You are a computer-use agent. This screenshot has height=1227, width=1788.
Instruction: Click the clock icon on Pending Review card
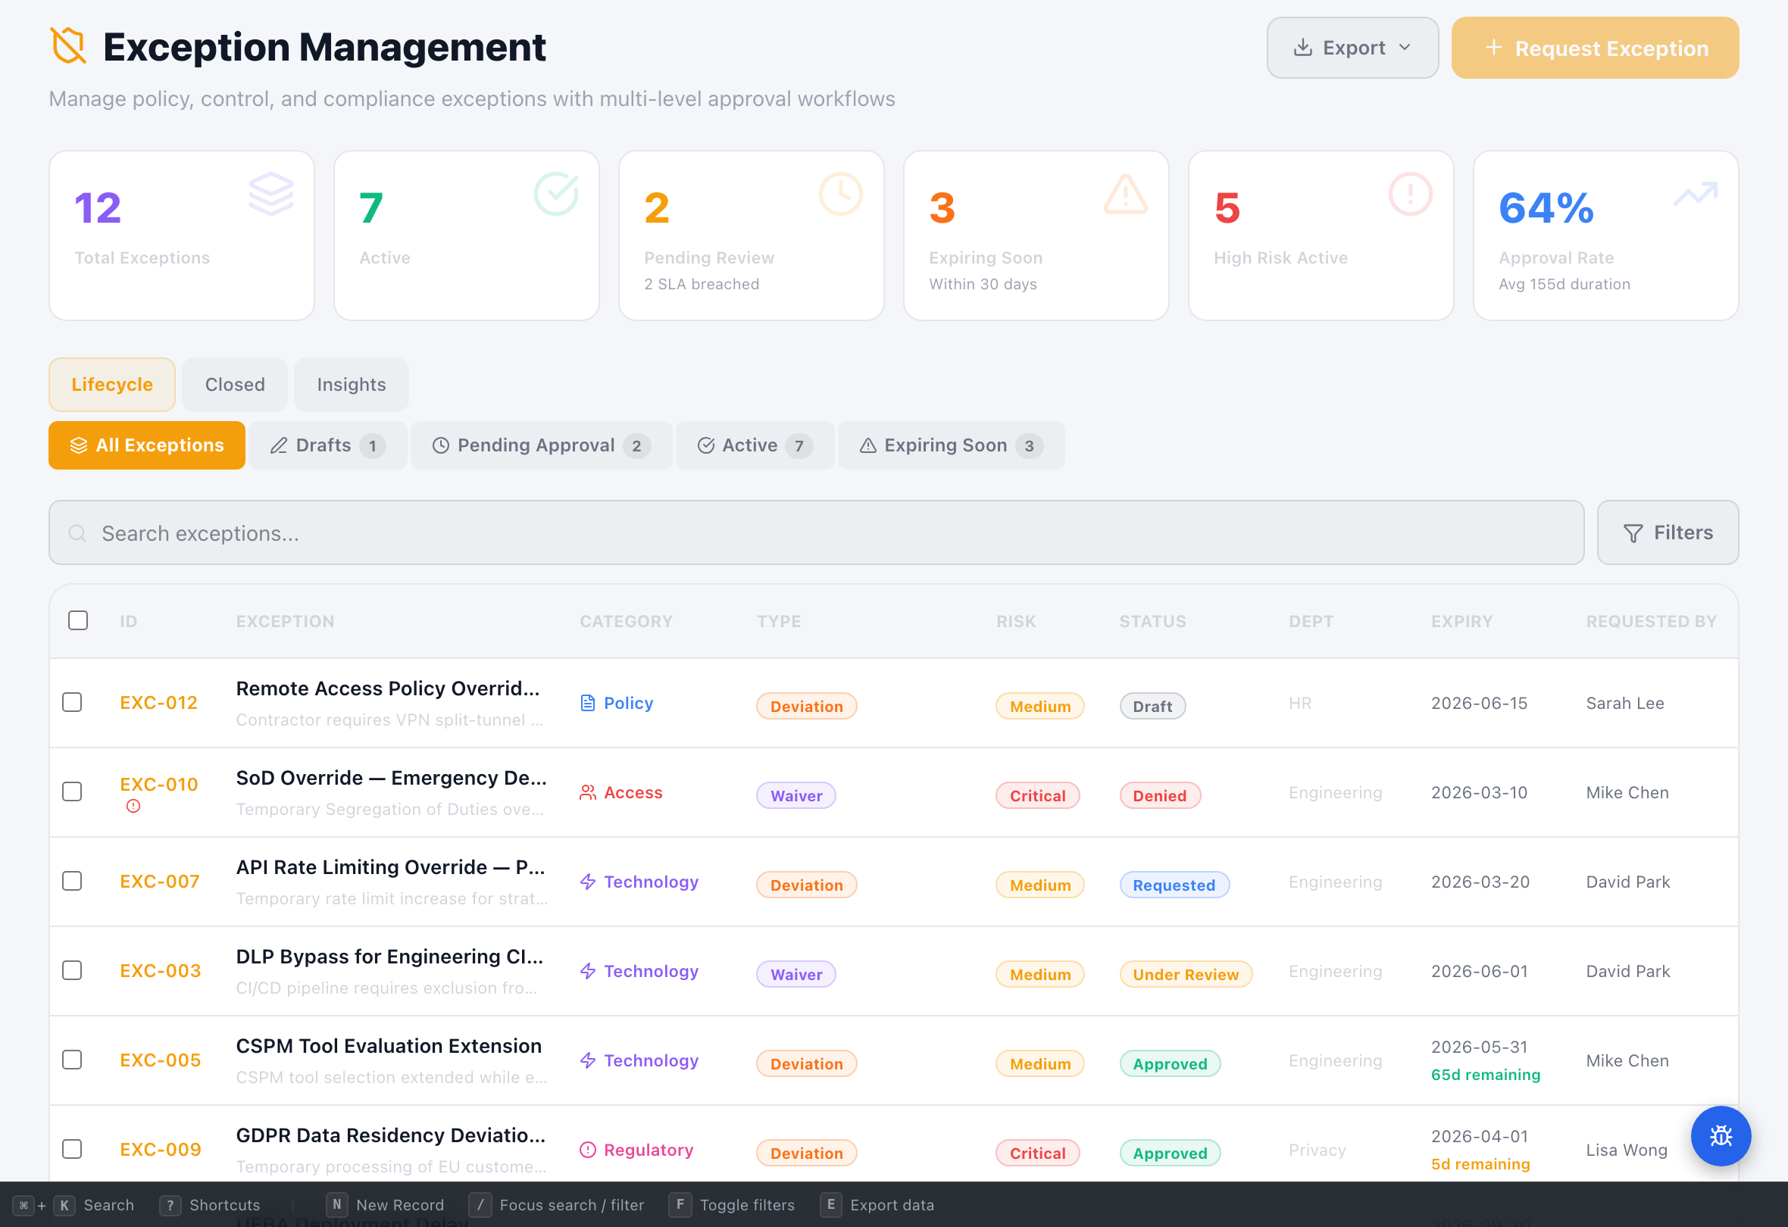pyautogui.click(x=840, y=195)
